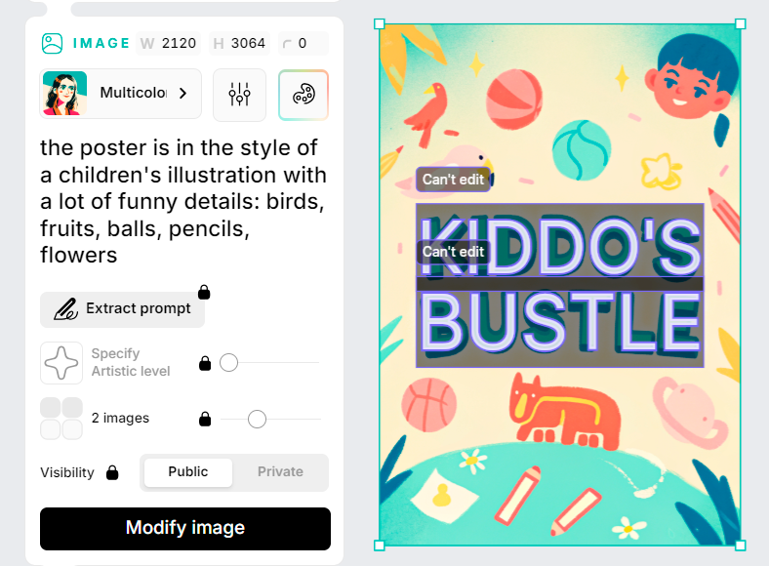
Task: Click the Image panel icon
Action: [52, 44]
